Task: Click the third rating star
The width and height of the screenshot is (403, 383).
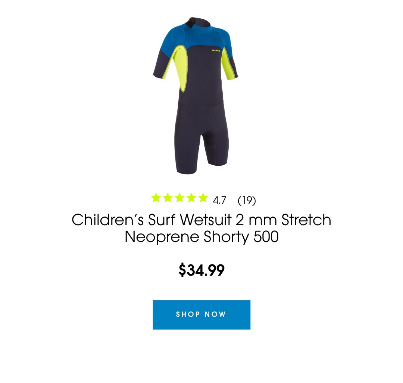Action: 179,198
